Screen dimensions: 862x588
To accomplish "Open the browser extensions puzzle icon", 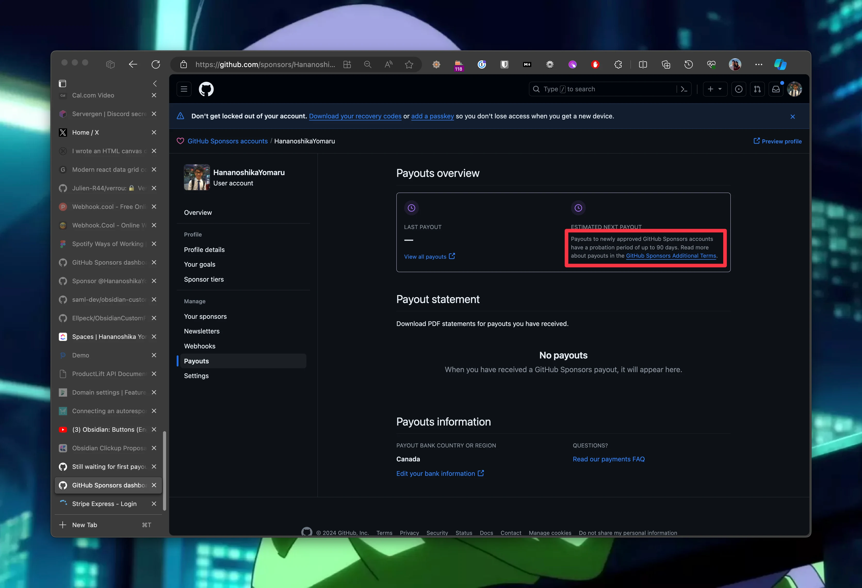I will 618,64.
